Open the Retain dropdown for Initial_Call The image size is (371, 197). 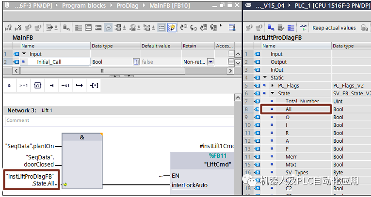[210, 62]
